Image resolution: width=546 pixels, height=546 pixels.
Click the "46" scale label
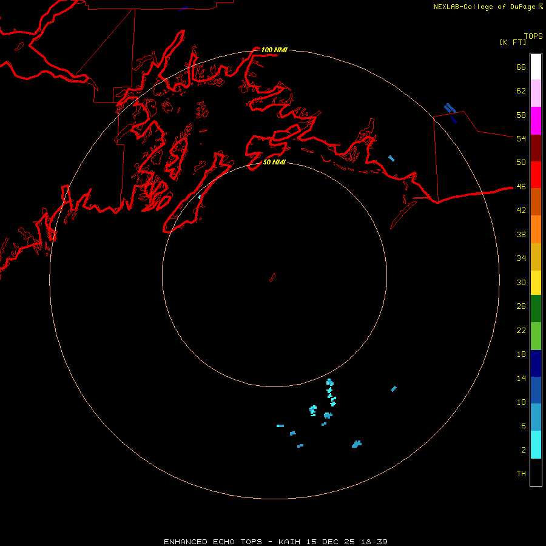click(x=521, y=187)
